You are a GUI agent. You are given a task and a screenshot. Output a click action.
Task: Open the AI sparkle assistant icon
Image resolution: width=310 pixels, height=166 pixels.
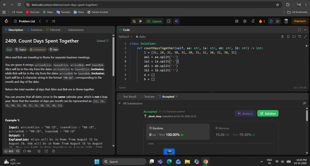pyautogui.click(x=176, y=21)
